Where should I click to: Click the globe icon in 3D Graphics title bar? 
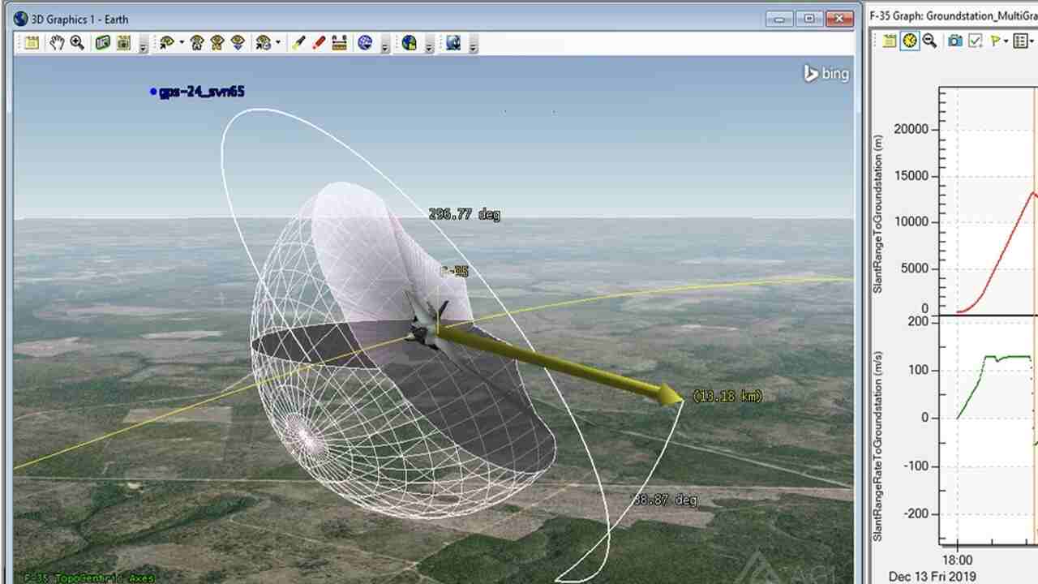point(20,19)
